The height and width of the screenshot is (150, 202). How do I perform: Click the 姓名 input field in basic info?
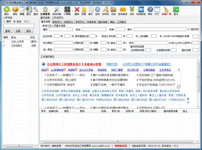[94, 29]
